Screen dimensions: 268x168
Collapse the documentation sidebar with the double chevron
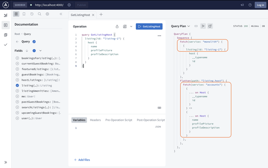coord(61,14)
